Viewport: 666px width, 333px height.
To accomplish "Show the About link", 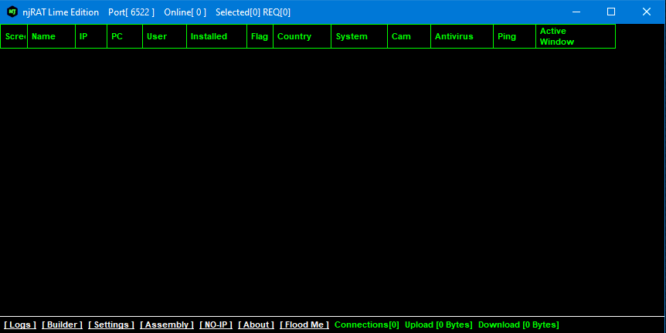I will 256,325.
